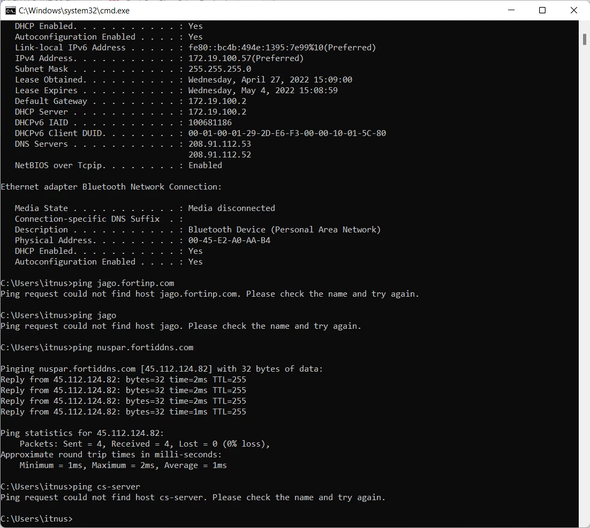This screenshot has width=590, height=528.
Task: Click the window title C:\Windows\system32\cmd.exe
Action: pos(74,11)
